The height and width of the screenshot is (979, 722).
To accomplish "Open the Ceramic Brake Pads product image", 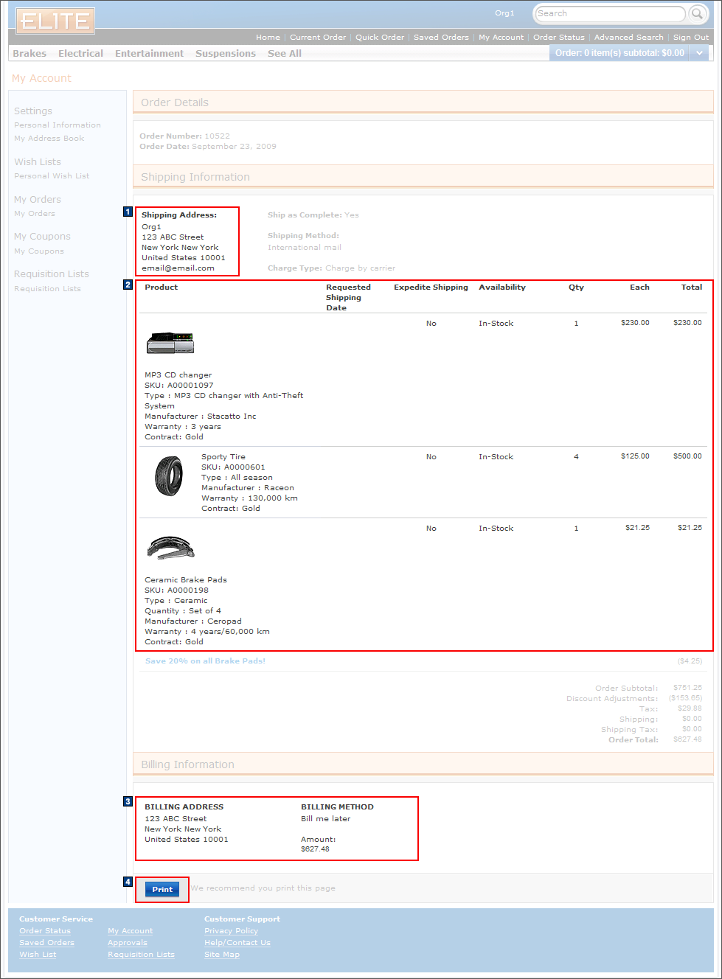I will click(x=170, y=548).
